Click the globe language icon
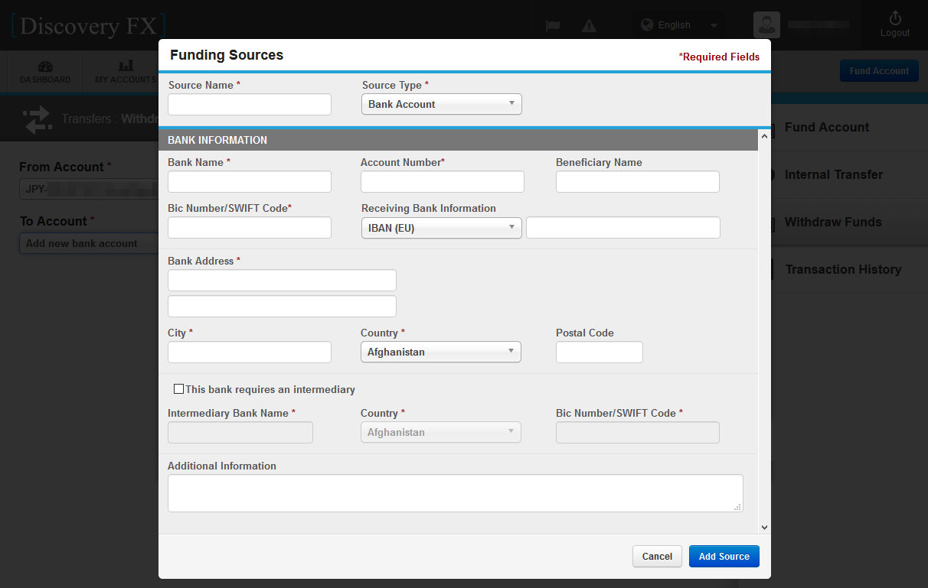Viewport: 928px width, 588px height. click(x=647, y=25)
